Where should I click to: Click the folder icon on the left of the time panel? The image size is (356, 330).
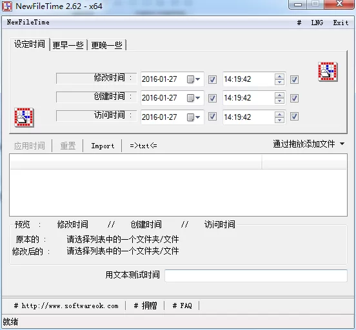click(24, 117)
